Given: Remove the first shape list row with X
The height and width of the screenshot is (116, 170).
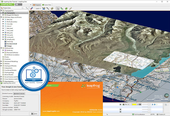Looking at the screenshot, I should (120, 104).
